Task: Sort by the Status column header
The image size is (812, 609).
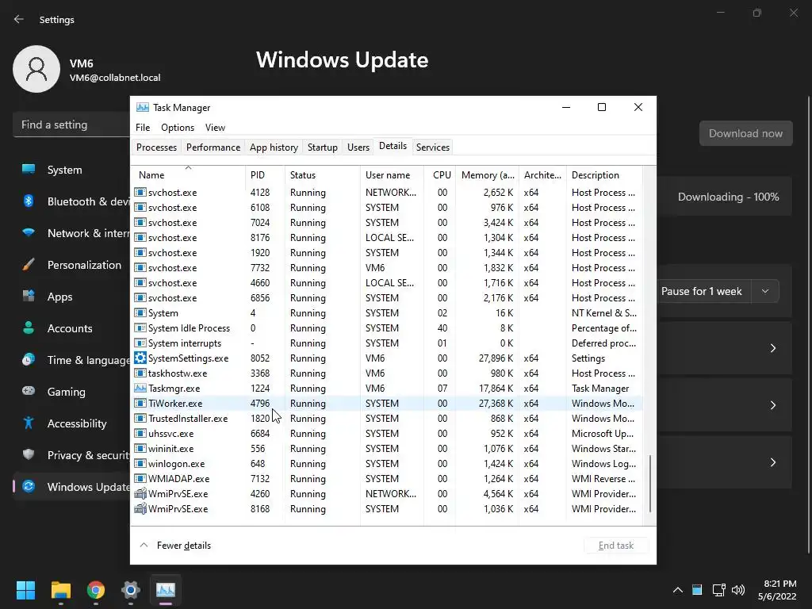Action: (x=322, y=174)
